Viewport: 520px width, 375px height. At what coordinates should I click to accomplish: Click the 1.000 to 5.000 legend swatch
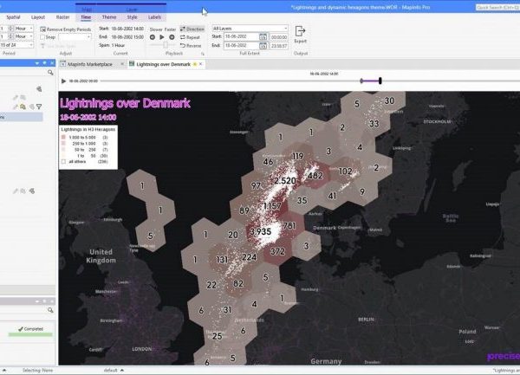63,137
